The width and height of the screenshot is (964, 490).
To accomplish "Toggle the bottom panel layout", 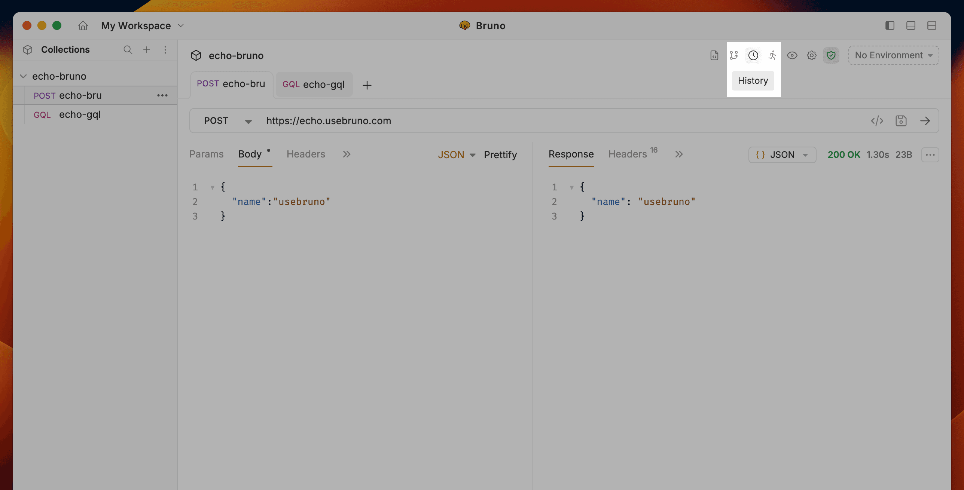I will tap(910, 25).
